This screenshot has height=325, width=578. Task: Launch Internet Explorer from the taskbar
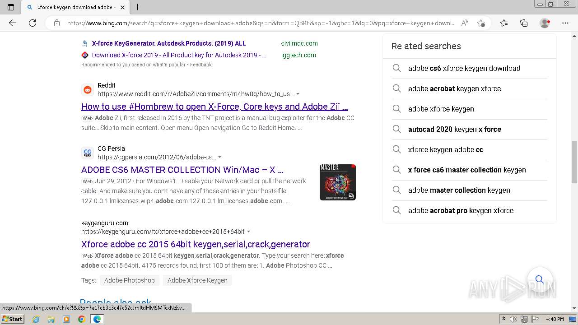tap(36, 319)
